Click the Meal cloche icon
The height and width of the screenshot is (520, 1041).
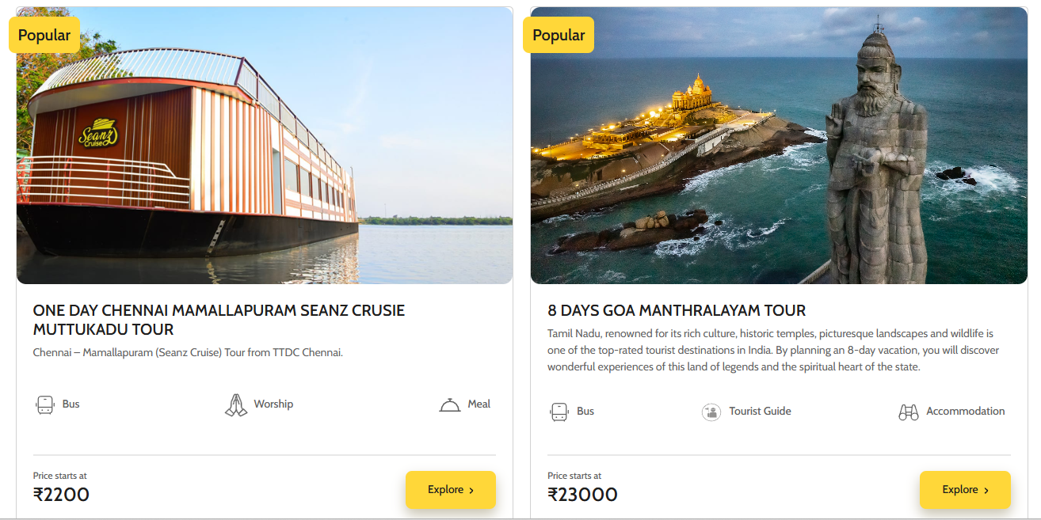450,405
